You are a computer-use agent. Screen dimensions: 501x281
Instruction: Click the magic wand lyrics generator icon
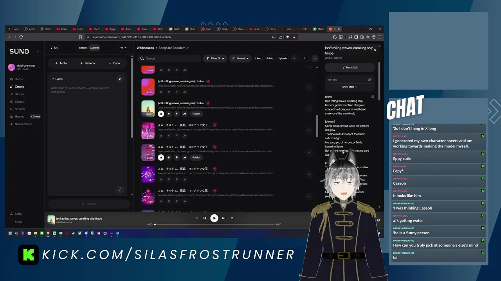[x=120, y=79]
